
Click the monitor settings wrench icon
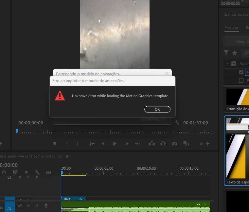[177, 122]
